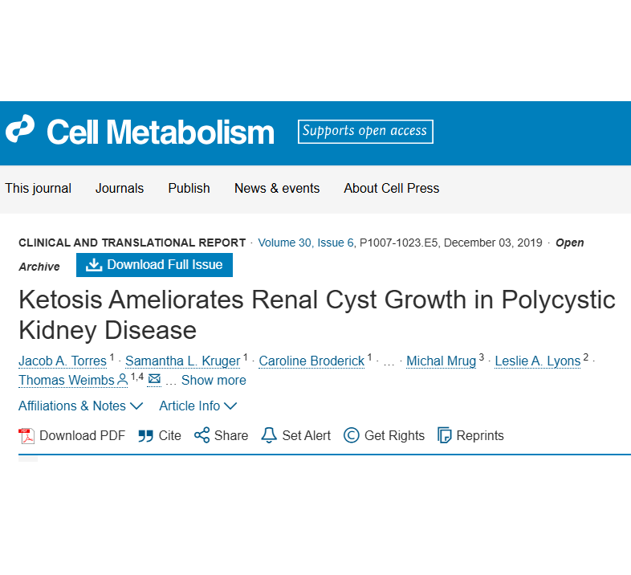This screenshot has width=631, height=575.
Task: Open the Publish menu
Action: (189, 189)
